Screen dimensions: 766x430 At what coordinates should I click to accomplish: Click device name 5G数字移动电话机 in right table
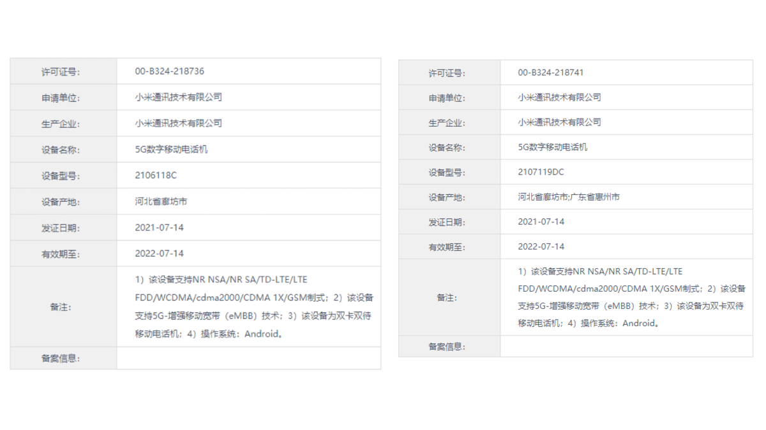point(553,147)
